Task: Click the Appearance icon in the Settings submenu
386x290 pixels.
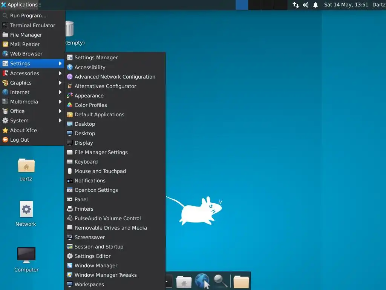Action: pyautogui.click(x=70, y=96)
